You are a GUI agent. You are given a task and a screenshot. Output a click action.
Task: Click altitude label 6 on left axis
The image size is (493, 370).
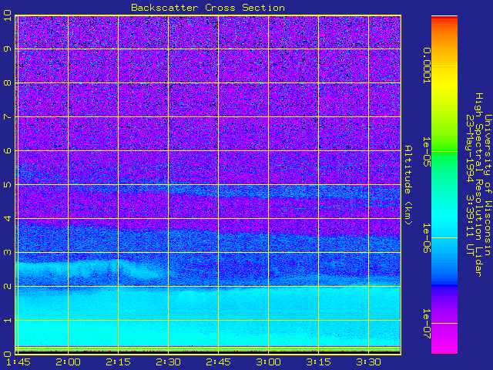pos(7,150)
